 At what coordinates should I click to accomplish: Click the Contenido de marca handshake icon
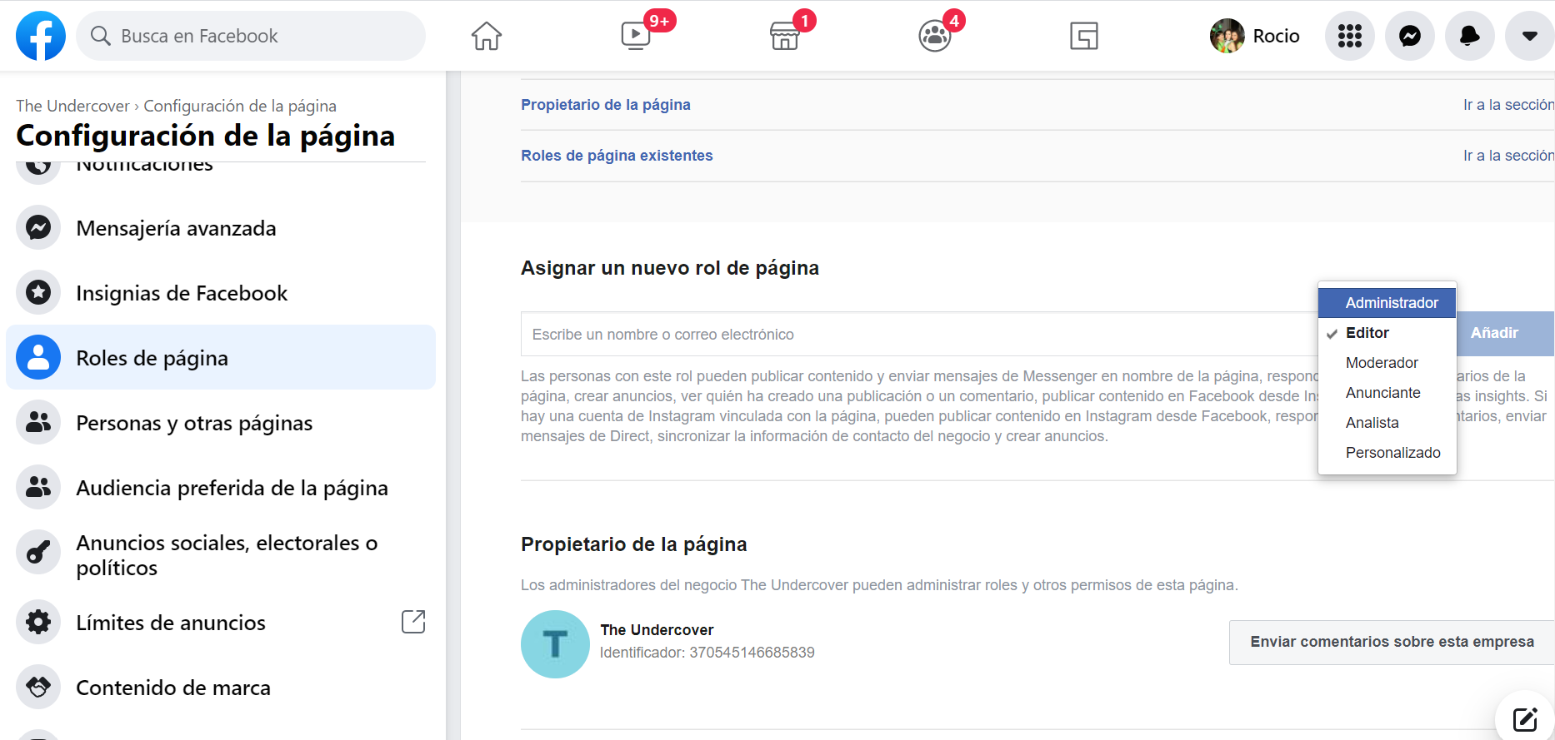point(38,687)
